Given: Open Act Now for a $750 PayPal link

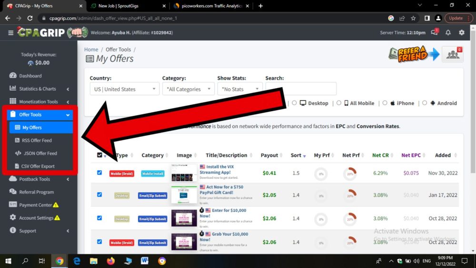Looking at the screenshot, I should tap(221, 189).
